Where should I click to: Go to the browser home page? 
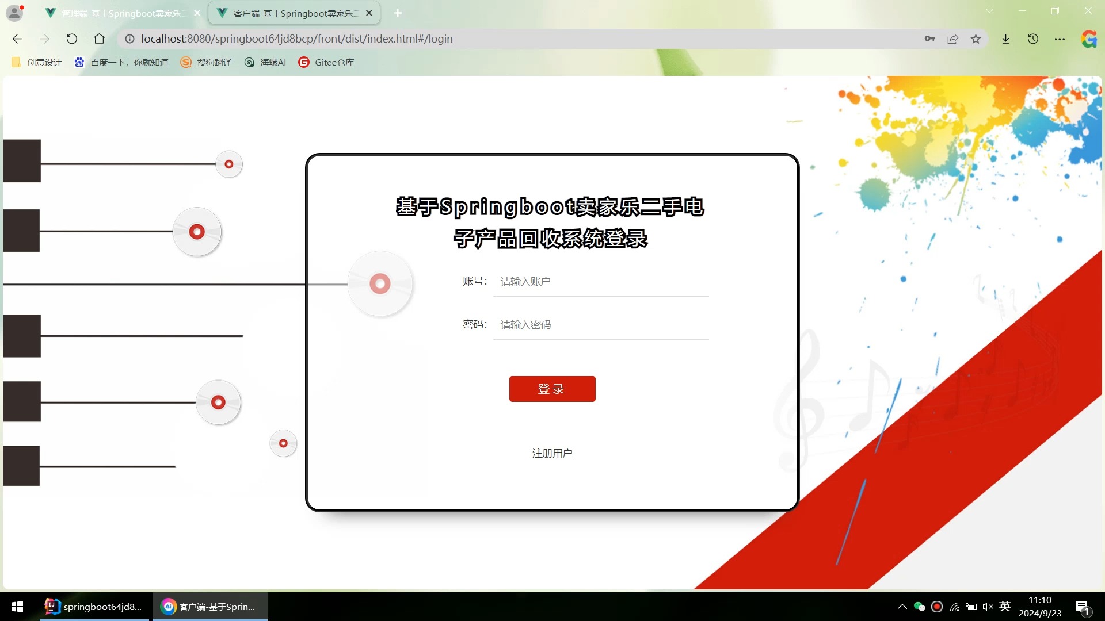[100, 39]
